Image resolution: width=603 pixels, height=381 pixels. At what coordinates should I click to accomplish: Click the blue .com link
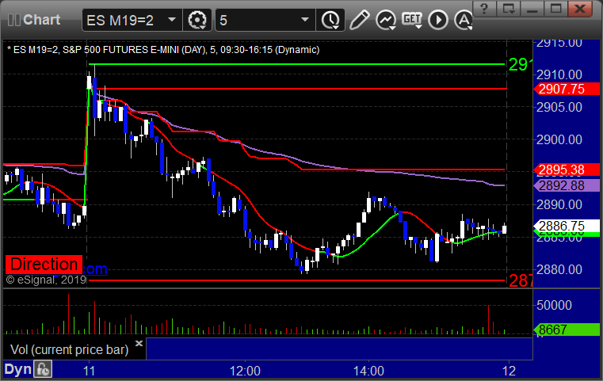tap(95, 269)
